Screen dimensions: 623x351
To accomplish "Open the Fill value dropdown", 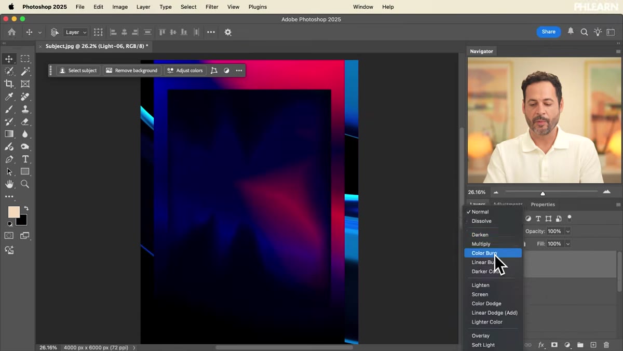I will [568, 244].
